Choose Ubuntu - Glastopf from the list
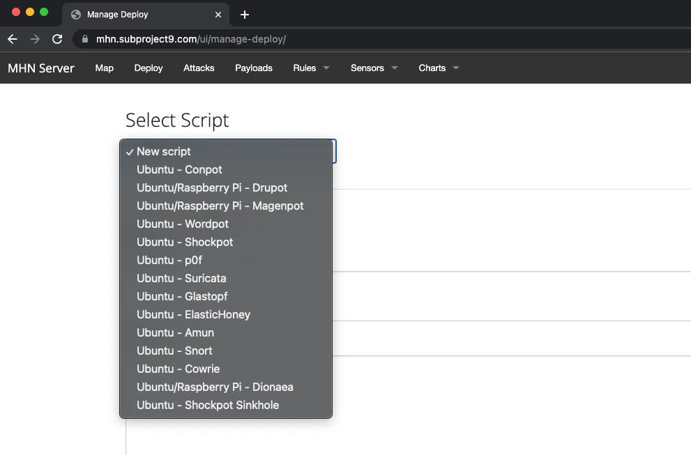Screen dimensions: 691x455 (226, 296)
